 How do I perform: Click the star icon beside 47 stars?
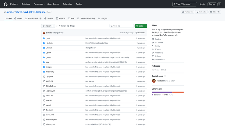[153, 49]
